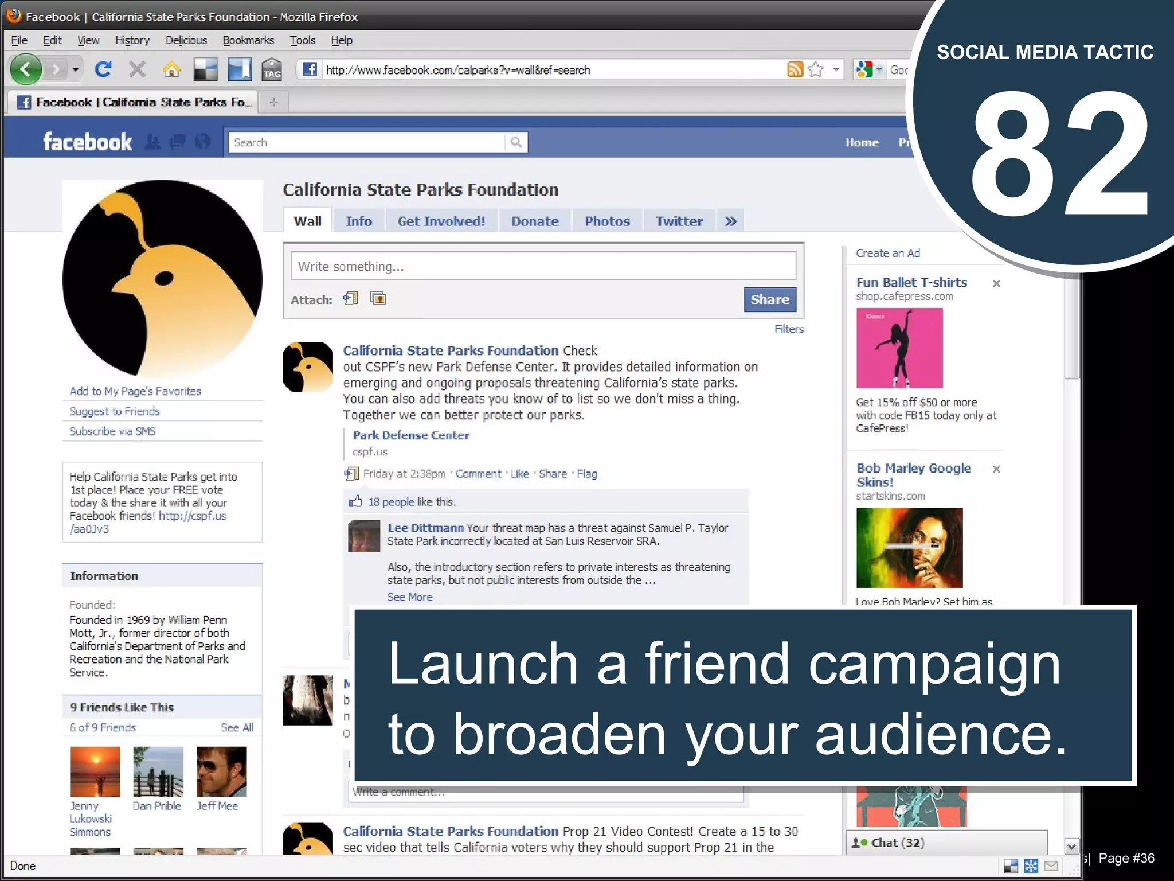Reload the page with the refresh icon
Image resolution: width=1174 pixels, height=881 pixels.
point(103,70)
